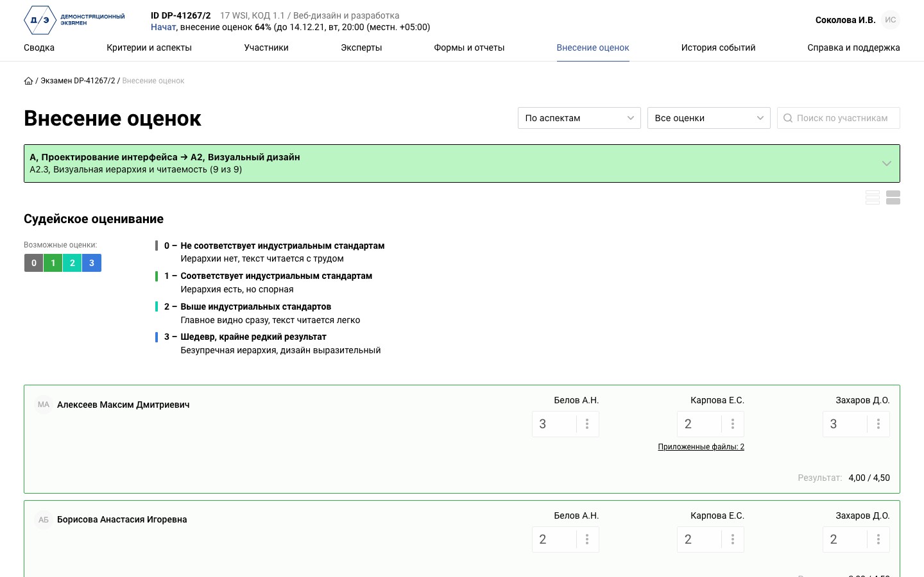The height and width of the screenshot is (577, 924).
Task: Edit Захаров's score for Борисова
Action: (x=846, y=539)
